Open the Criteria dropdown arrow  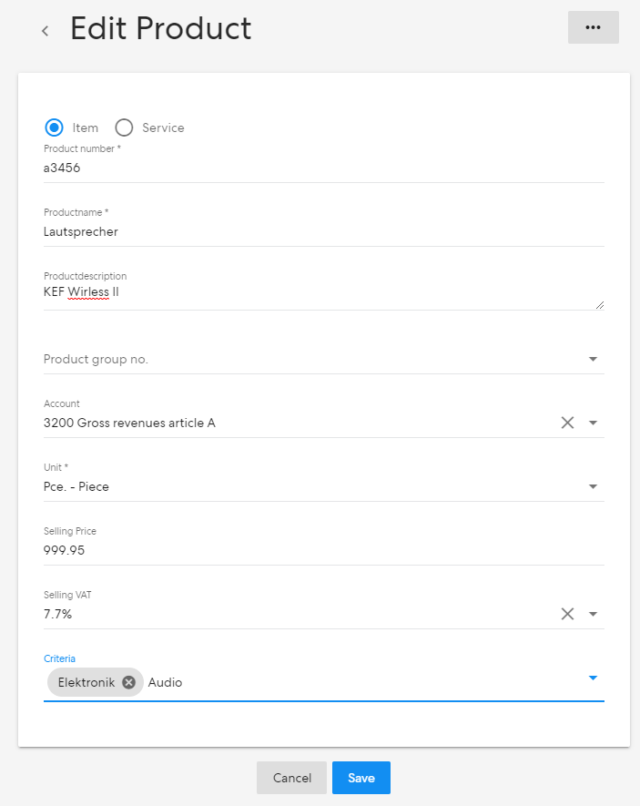click(x=593, y=678)
